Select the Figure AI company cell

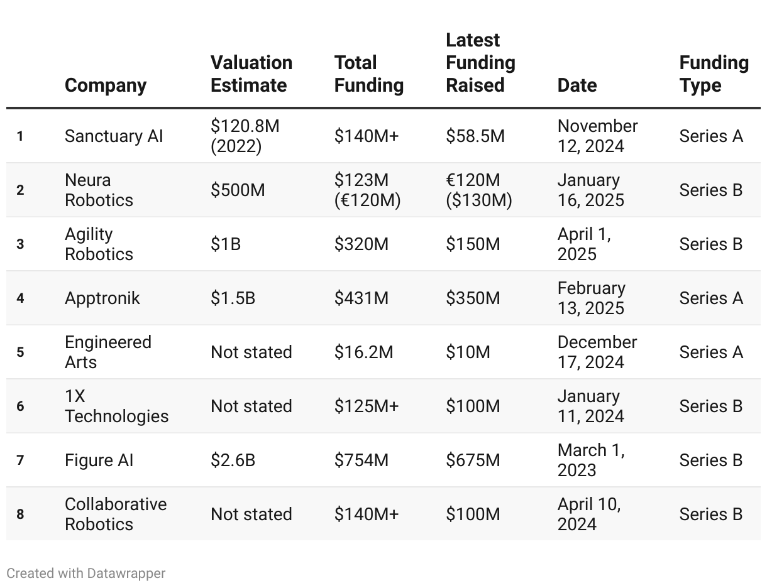[99, 460]
